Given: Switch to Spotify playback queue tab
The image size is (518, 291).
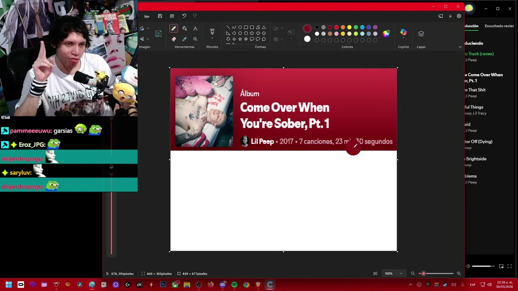Looking at the screenshot, I should coord(471,26).
